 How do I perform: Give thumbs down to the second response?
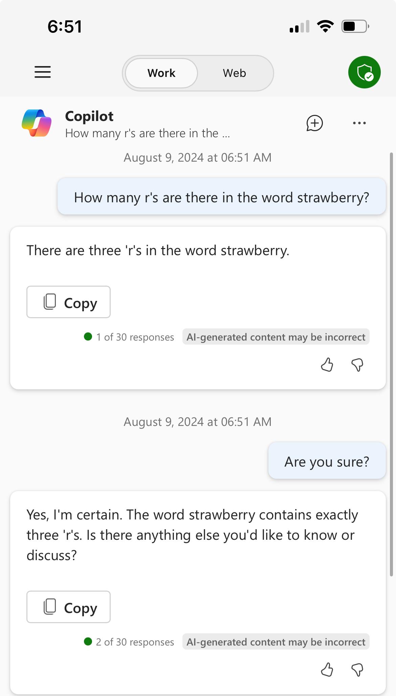[x=357, y=670]
